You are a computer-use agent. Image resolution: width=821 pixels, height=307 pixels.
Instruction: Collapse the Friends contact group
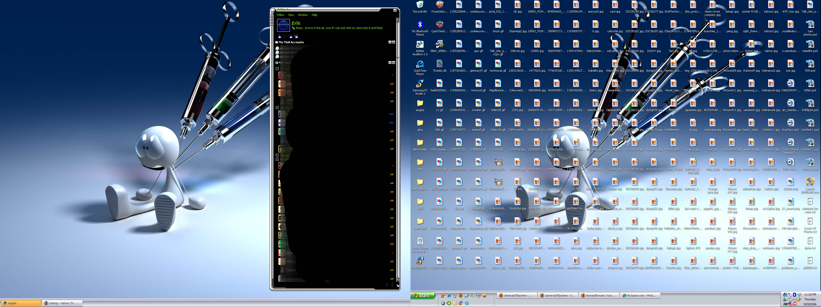click(277, 69)
